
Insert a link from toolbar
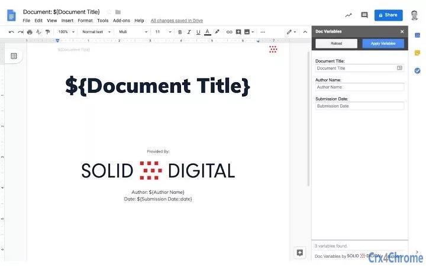(230, 32)
